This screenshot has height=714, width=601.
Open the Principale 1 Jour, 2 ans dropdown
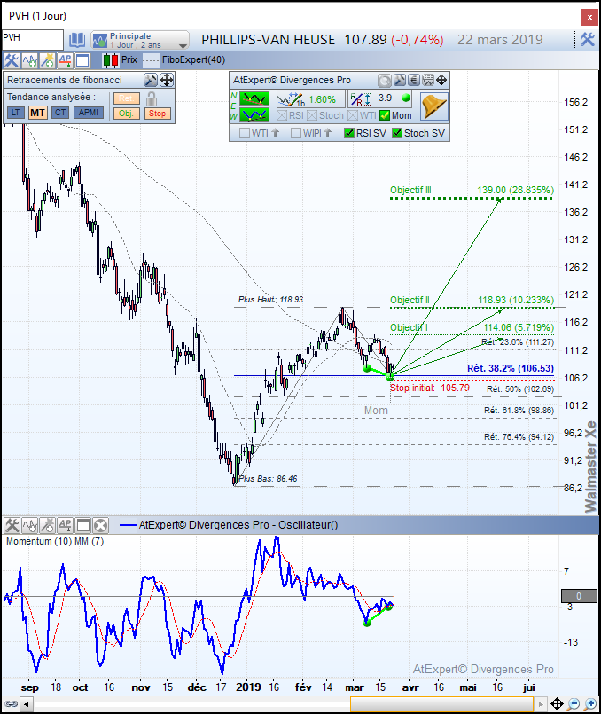(140, 40)
